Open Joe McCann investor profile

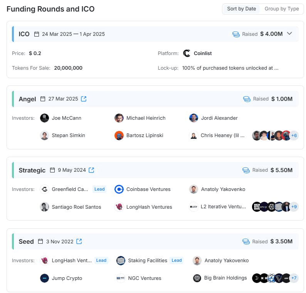66,118
